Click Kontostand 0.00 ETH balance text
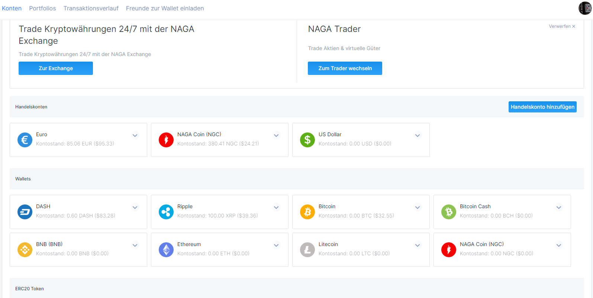This screenshot has width=593, height=298. point(213,253)
